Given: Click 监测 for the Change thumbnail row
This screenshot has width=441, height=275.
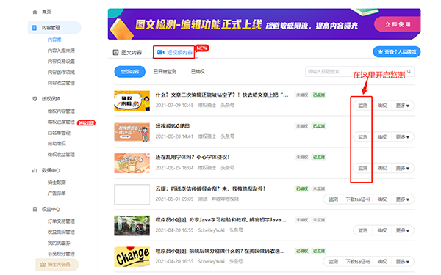Looking at the screenshot, I should (x=333, y=262).
